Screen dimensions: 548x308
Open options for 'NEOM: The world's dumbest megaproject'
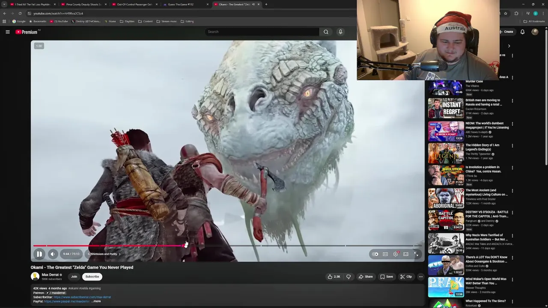click(512, 124)
